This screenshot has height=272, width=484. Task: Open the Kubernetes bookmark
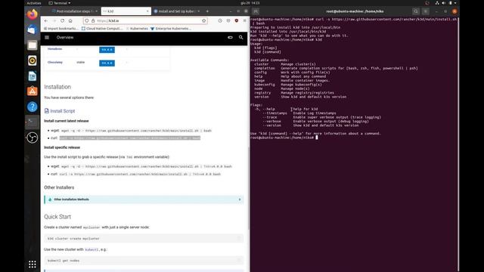click(137, 29)
